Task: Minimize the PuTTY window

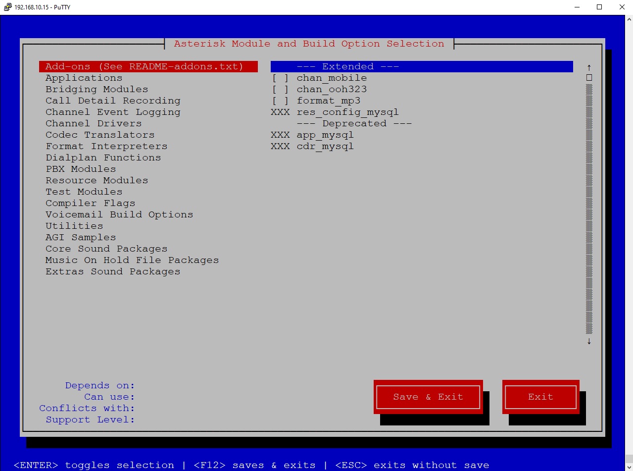Action: (x=577, y=7)
